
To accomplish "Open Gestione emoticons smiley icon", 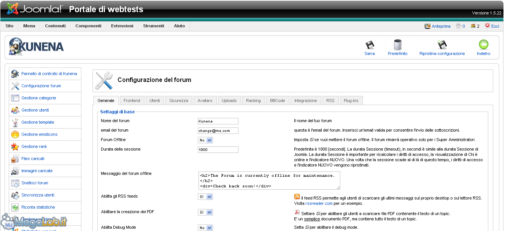I will [x=15, y=134].
